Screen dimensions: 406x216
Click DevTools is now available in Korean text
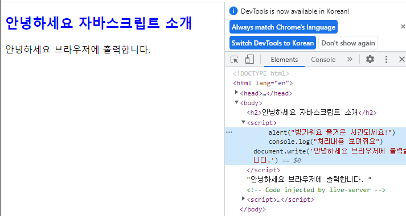pyautogui.click(x=295, y=11)
